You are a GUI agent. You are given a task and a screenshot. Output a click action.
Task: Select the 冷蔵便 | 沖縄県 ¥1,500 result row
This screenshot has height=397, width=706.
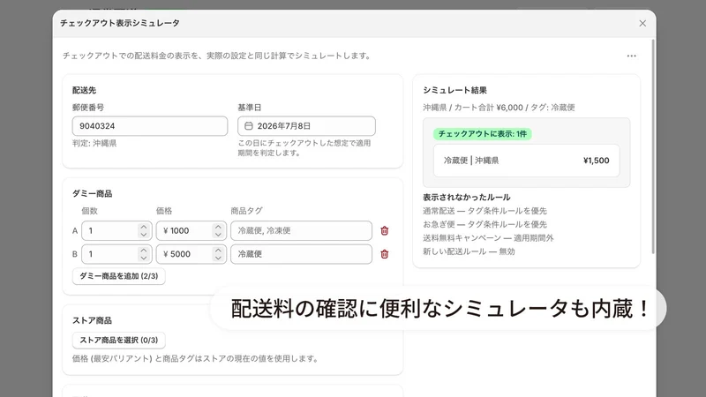526,161
